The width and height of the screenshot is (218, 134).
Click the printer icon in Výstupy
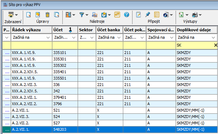195,15
